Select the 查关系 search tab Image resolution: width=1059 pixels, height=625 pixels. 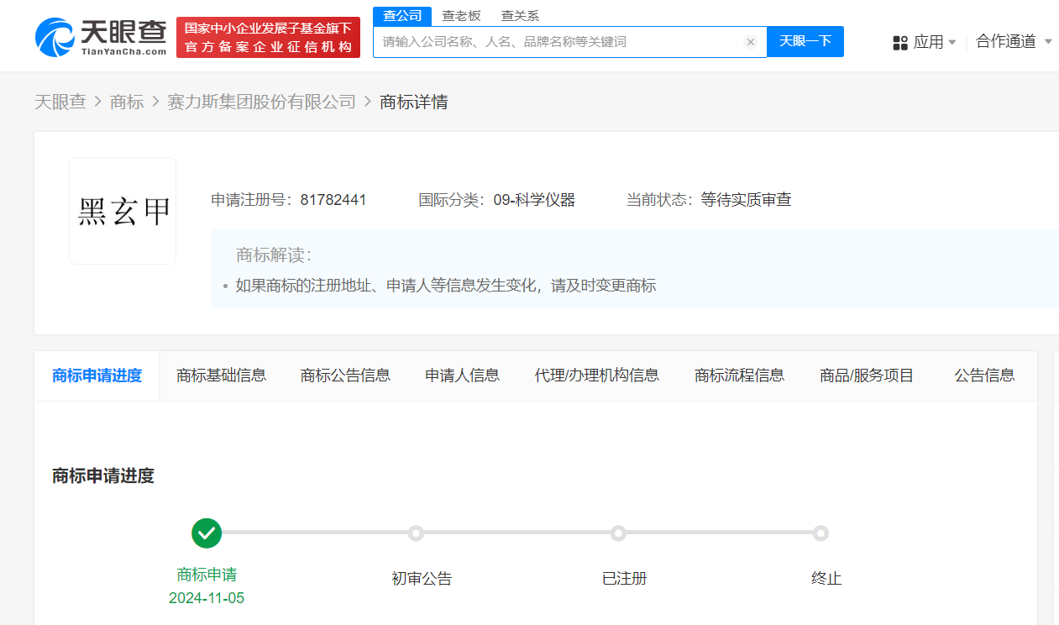pyautogui.click(x=520, y=16)
